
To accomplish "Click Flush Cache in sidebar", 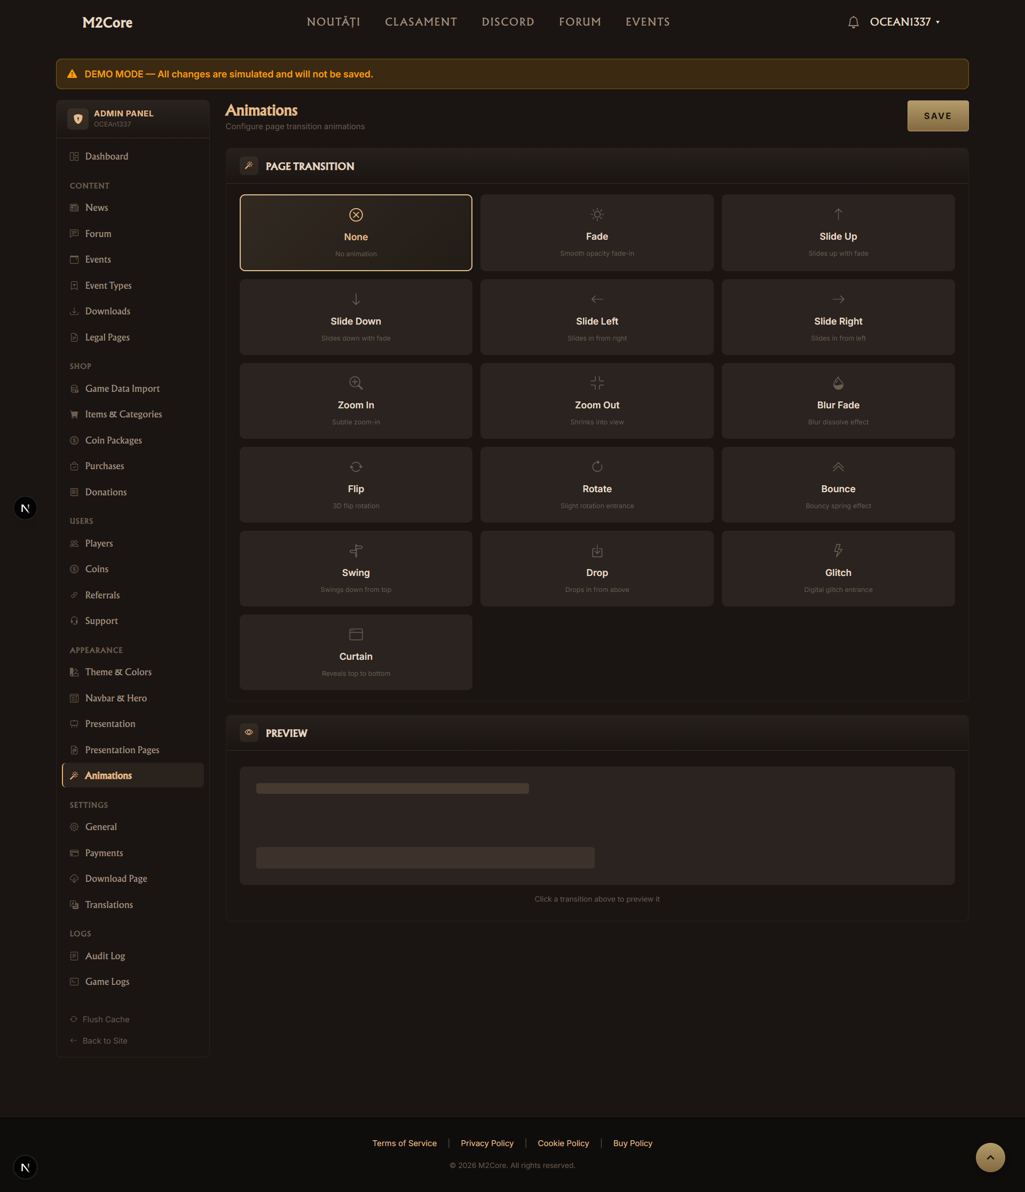I will (x=105, y=1020).
